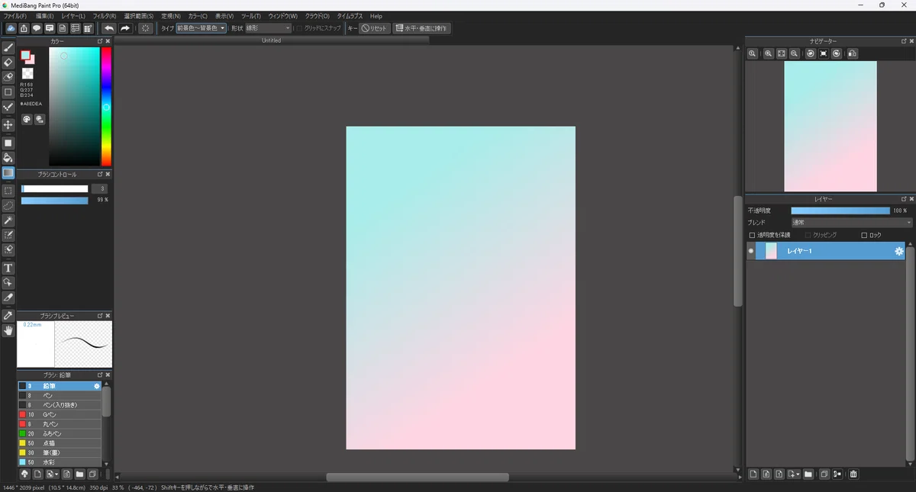Screen dimensions: 916x492
Task: Enable ロック checkbox in Layer panel
Action: point(864,235)
